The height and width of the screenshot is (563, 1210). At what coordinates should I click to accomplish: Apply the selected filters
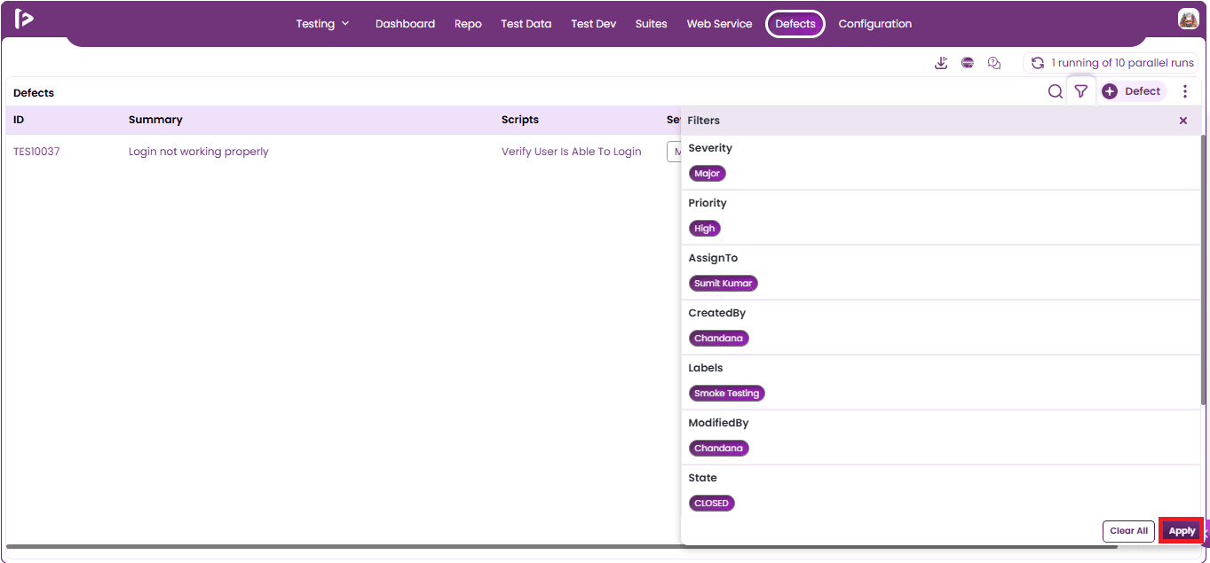click(x=1182, y=531)
